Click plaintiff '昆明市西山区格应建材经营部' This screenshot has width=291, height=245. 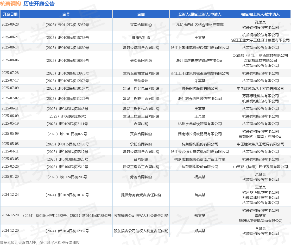[x=200, y=25]
